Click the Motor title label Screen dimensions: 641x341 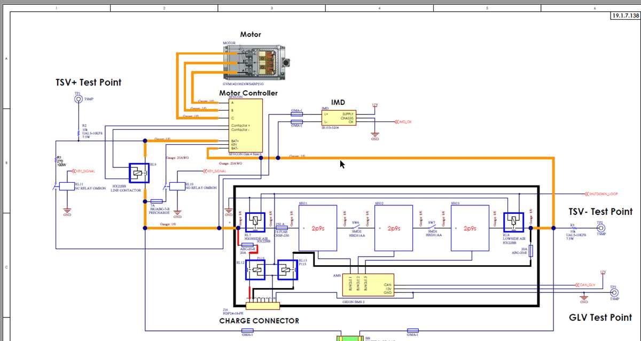pos(251,34)
